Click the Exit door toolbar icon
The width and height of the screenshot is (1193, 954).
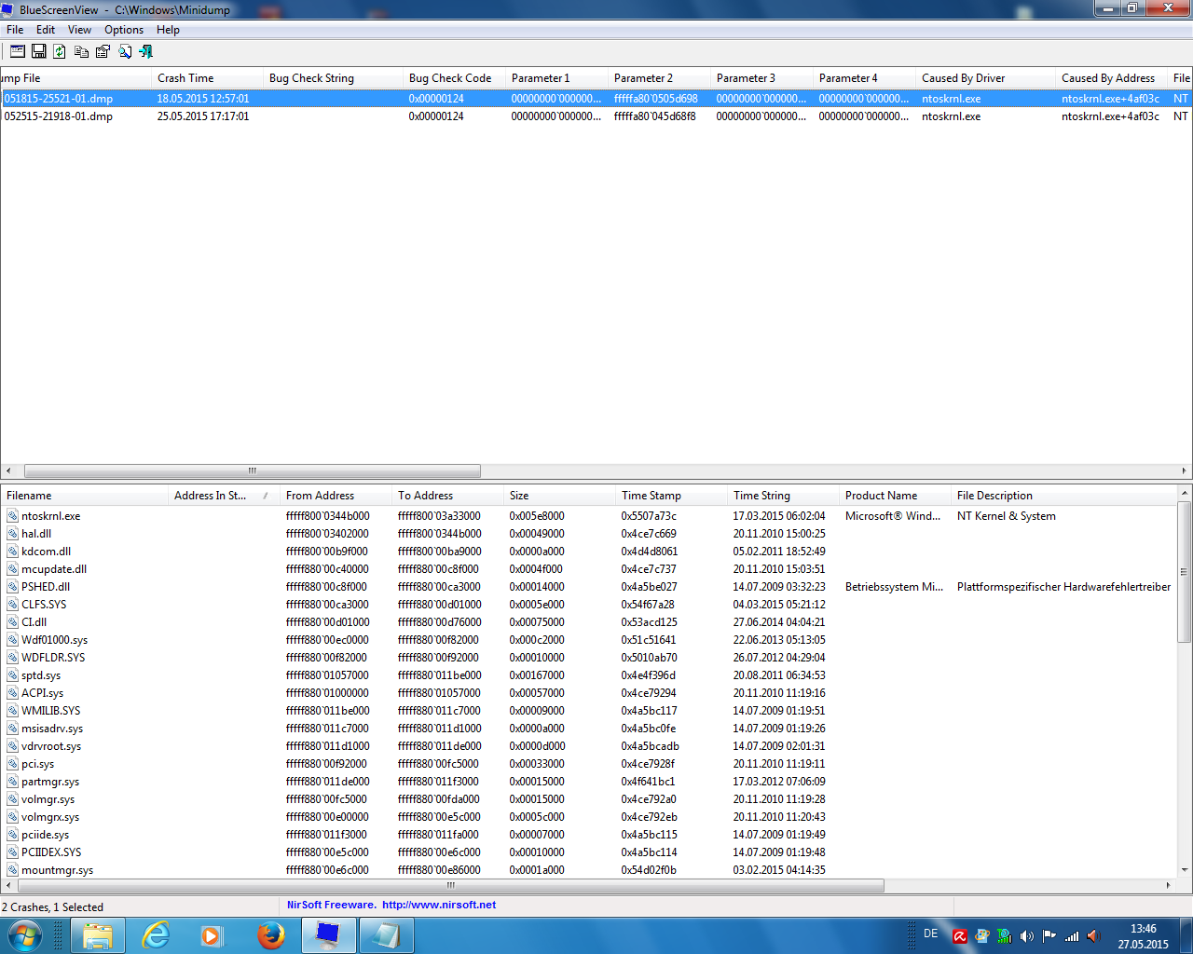(x=145, y=51)
